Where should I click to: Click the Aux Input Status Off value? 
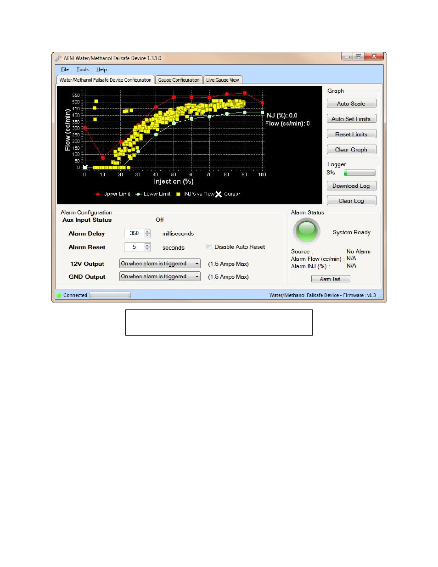pos(160,220)
